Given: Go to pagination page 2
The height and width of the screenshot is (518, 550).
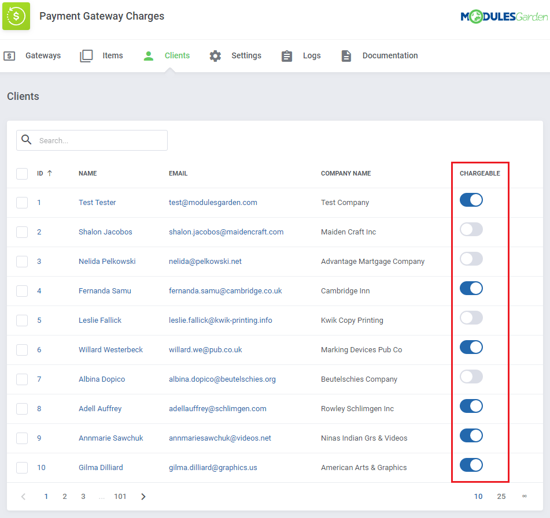Looking at the screenshot, I should click(x=65, y=496).
